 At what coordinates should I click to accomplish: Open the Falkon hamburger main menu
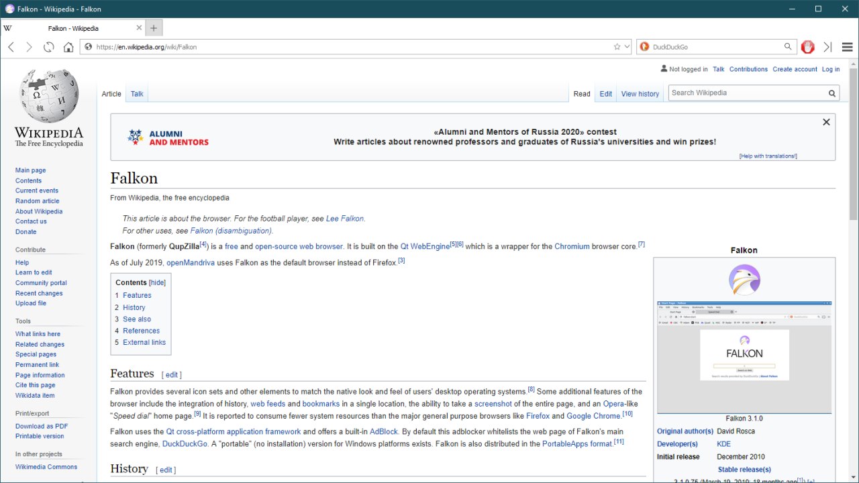coord(847,47)
